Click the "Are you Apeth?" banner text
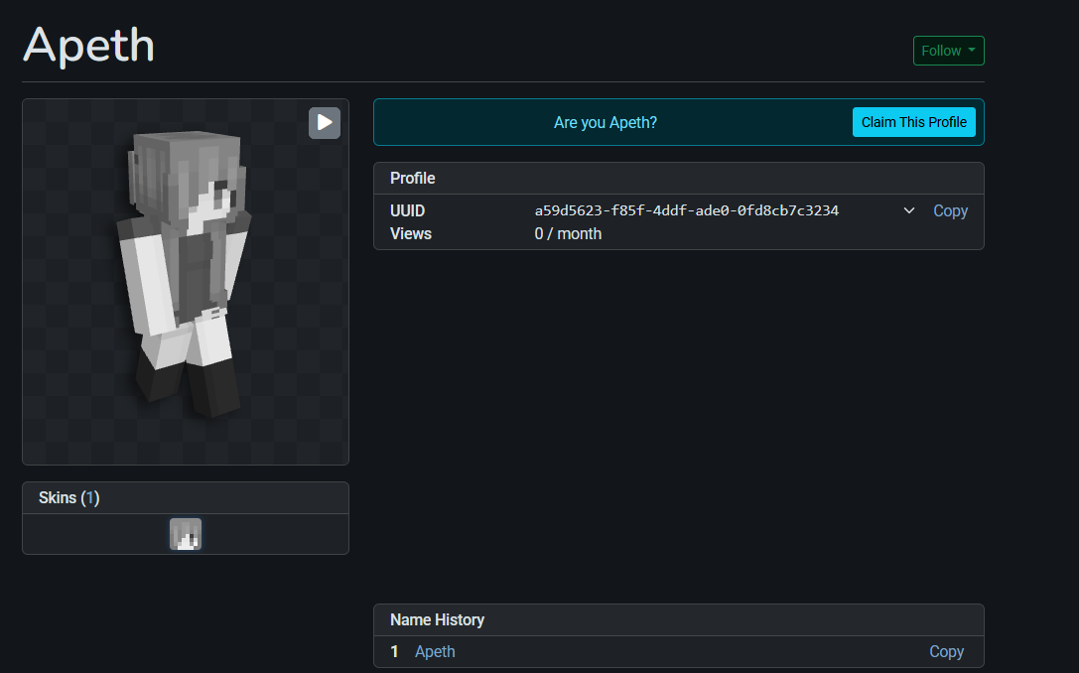 (606, 122)
